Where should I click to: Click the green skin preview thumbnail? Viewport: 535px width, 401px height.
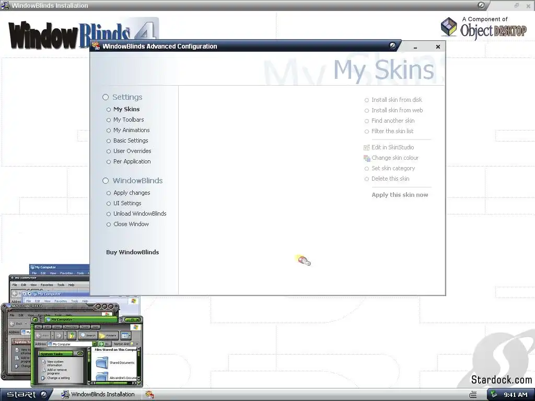tap(87, 351)
